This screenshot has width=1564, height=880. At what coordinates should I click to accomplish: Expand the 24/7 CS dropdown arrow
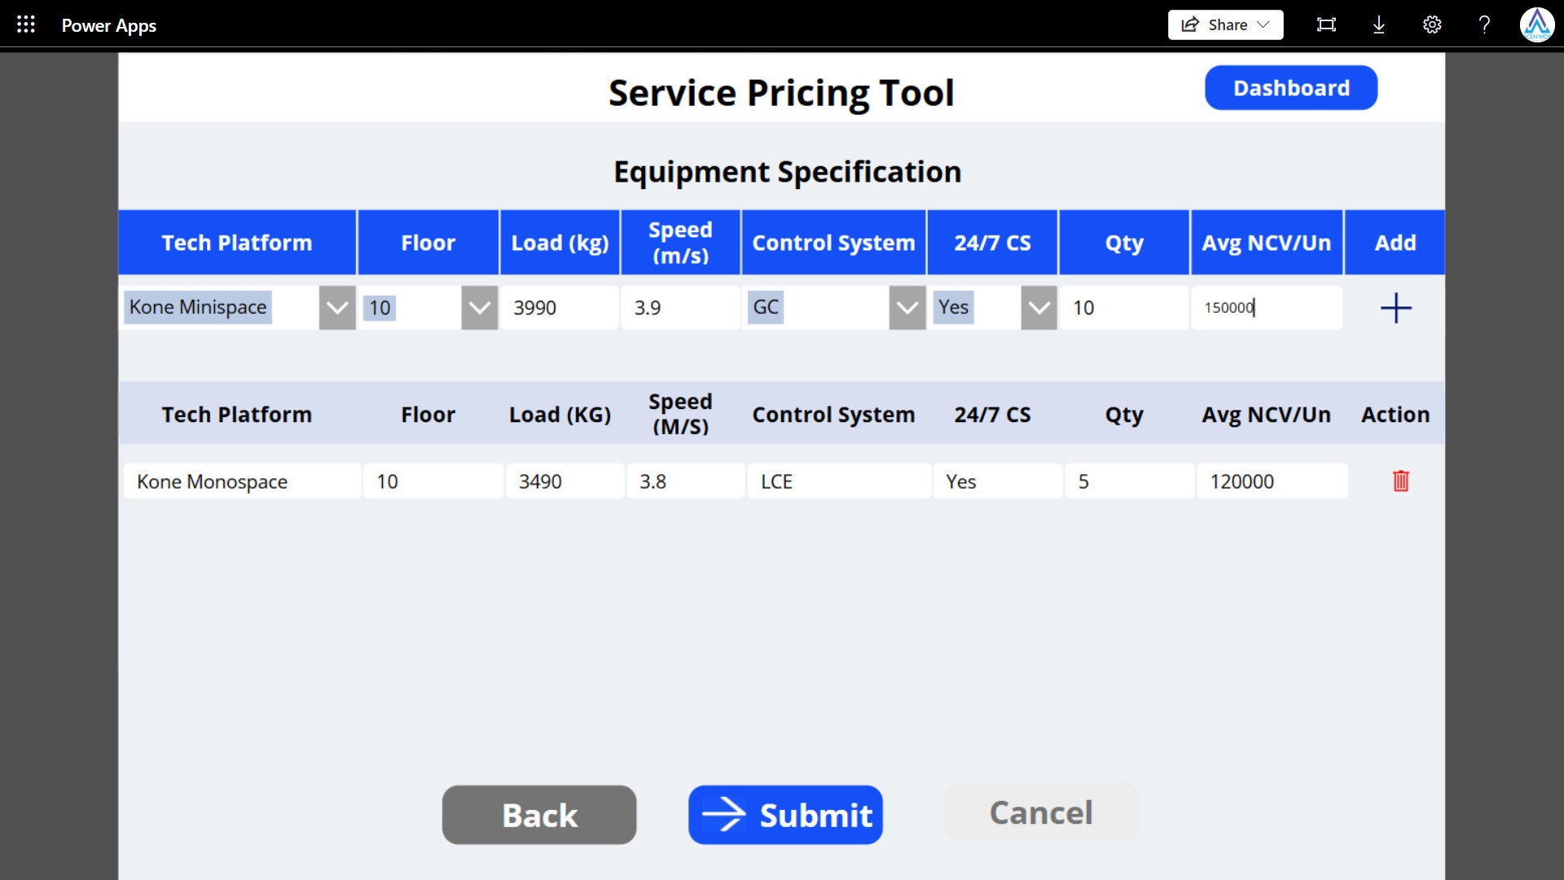coord(1039,308)
